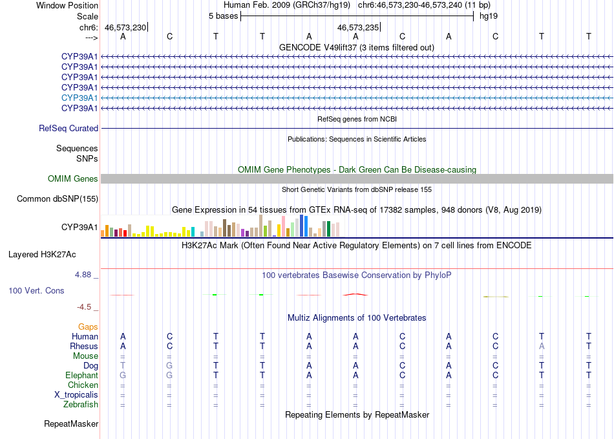Viewport: 614px width, 439px height.
Task: Click the 4.88 PhyloP upper scale value
Action: point(83,275)
